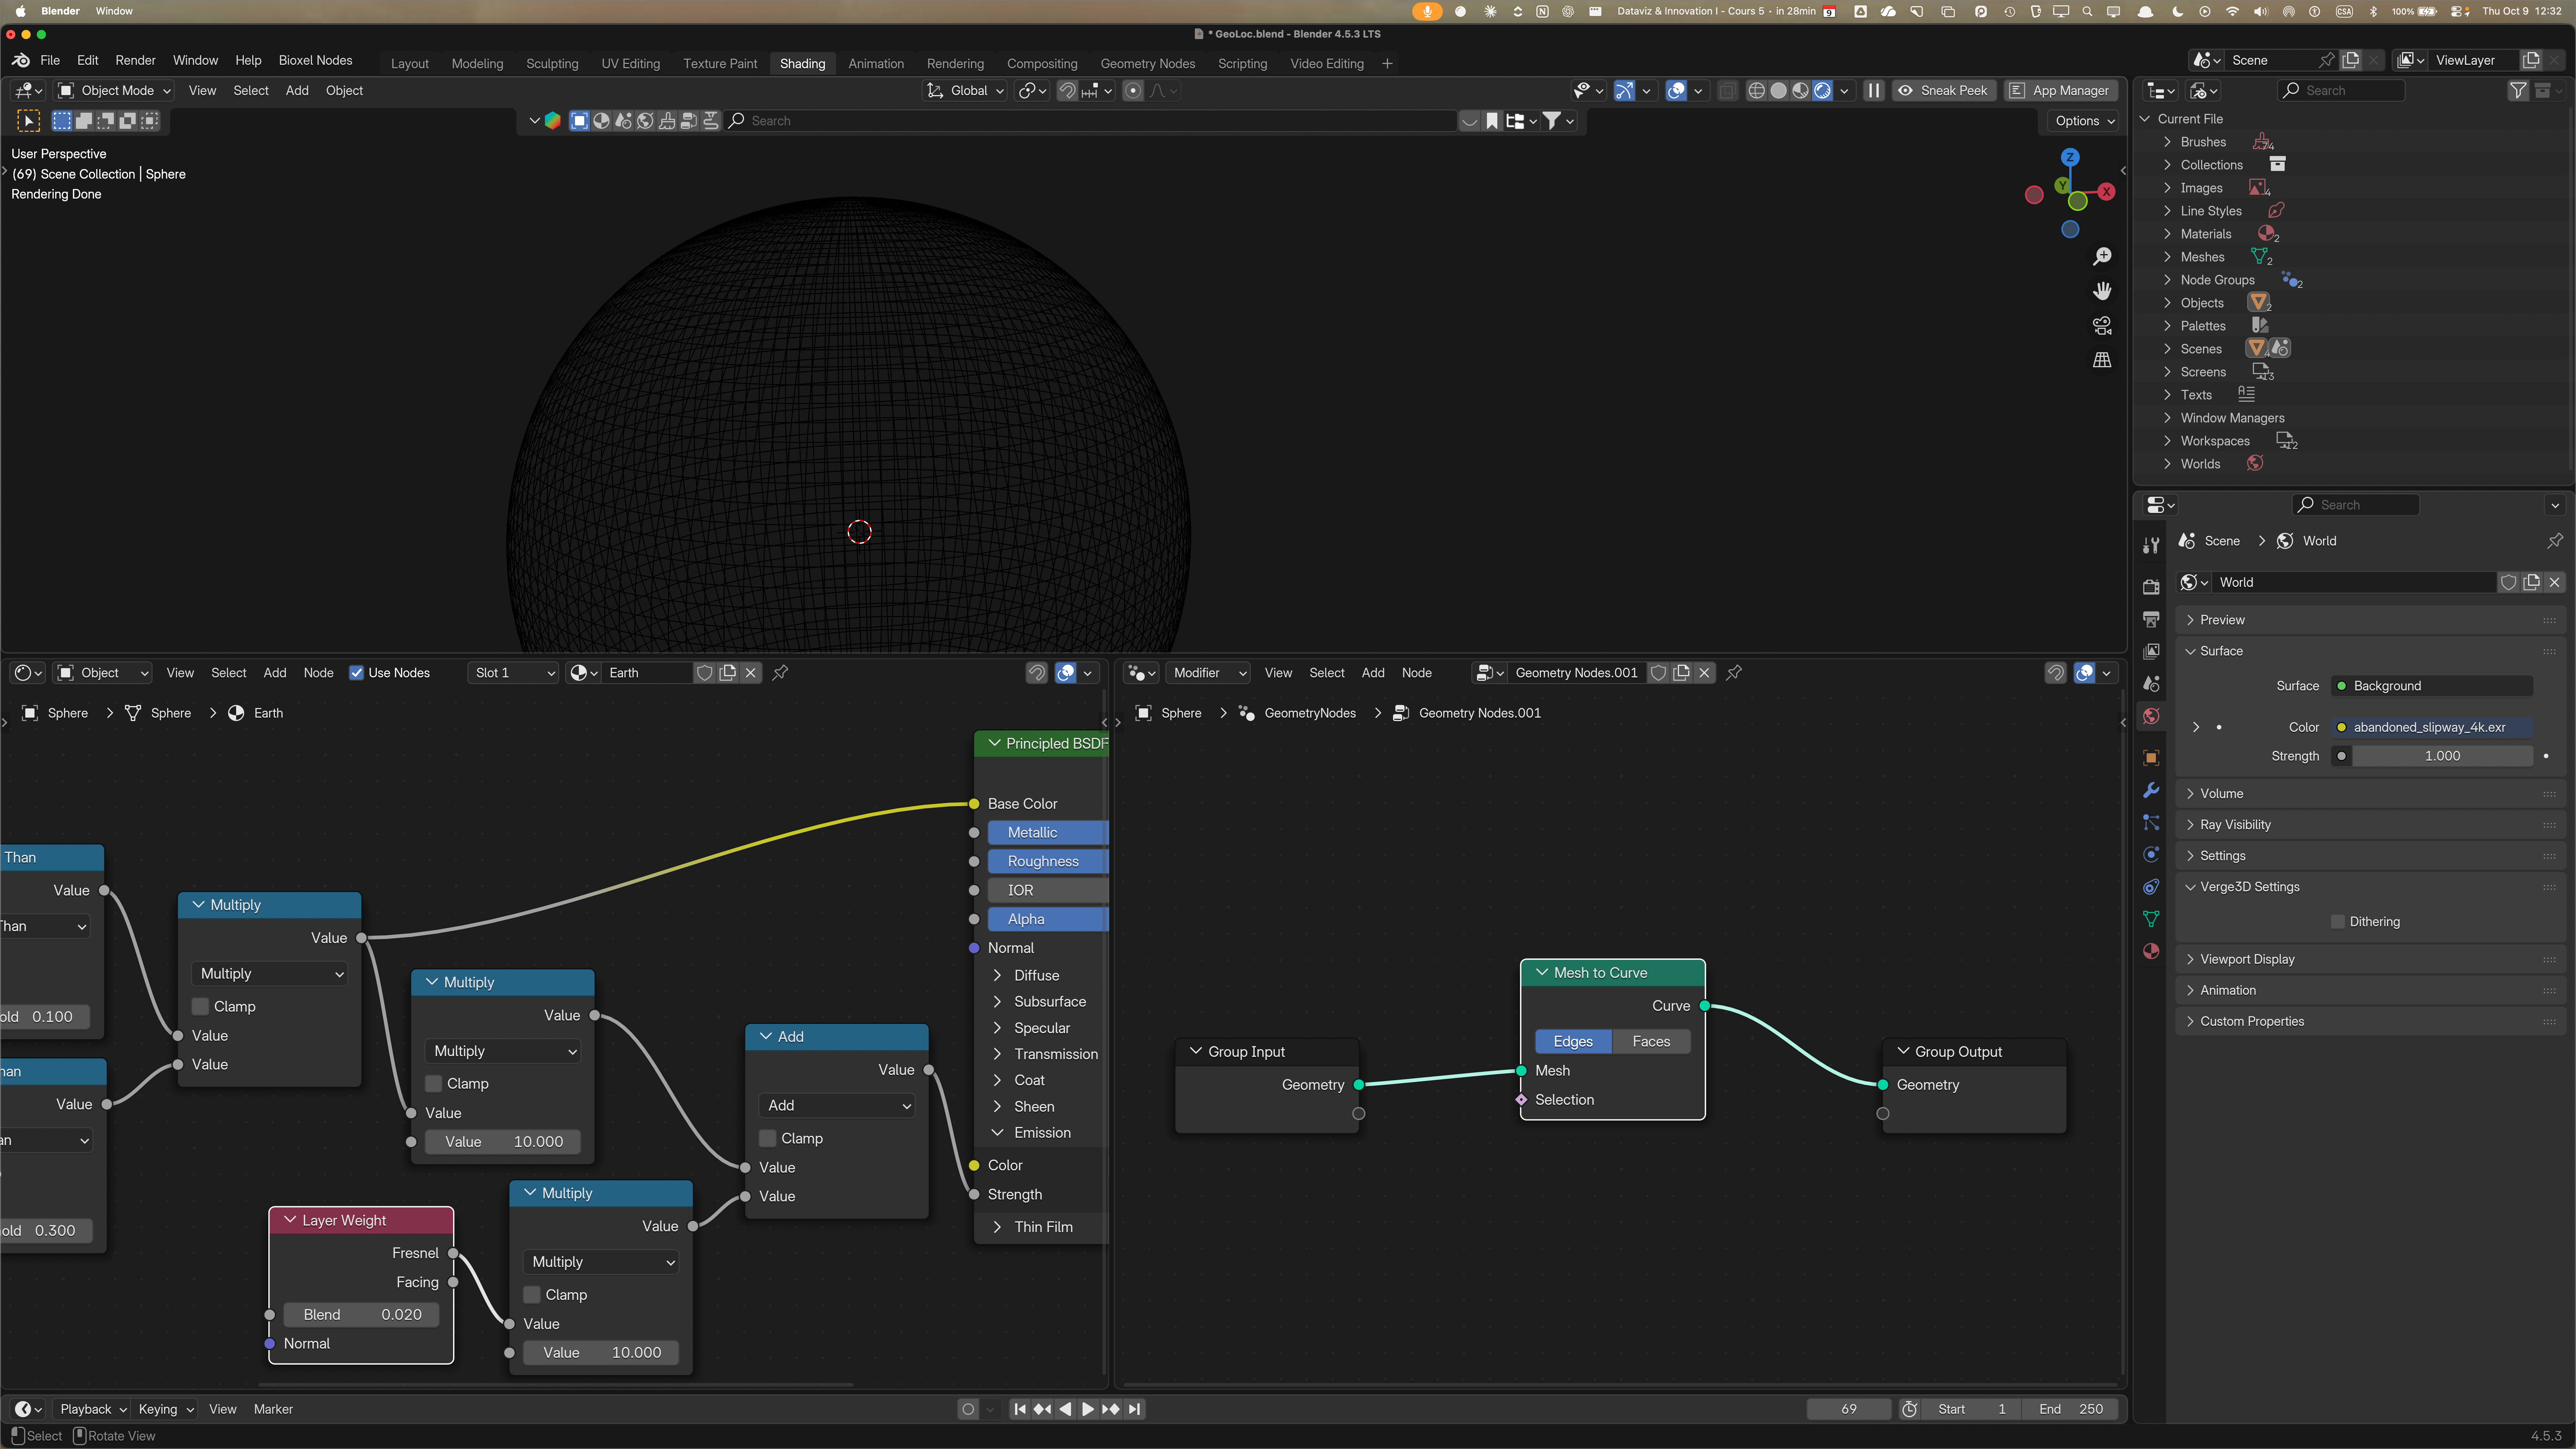Enable the Dithering checkbox in Verge3D Settings

point(2338,922)
